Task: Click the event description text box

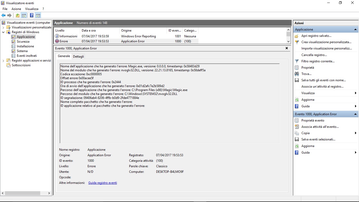Action: point(170,103)
